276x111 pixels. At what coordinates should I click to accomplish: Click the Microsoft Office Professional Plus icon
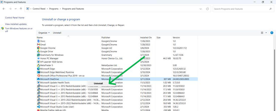[x=39, y=76]
